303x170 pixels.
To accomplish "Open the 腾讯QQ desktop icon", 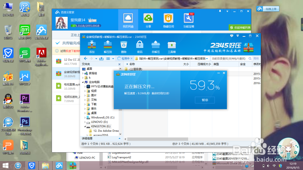I will coord(8,101).
